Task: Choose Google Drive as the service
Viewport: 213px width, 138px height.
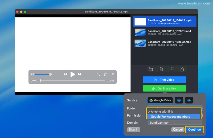Action: (x=160, y=100)
